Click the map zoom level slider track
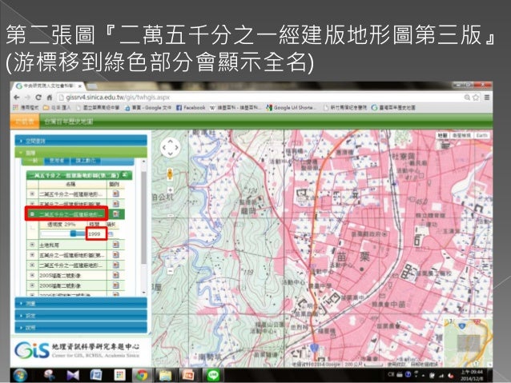 pyautogui.click(x=170, y=230)
